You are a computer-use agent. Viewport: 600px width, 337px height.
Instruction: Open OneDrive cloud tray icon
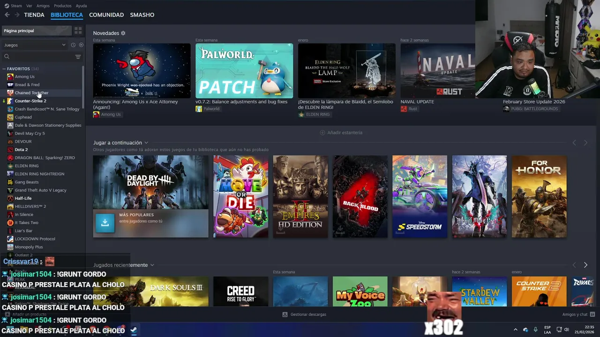coord(525,330)
